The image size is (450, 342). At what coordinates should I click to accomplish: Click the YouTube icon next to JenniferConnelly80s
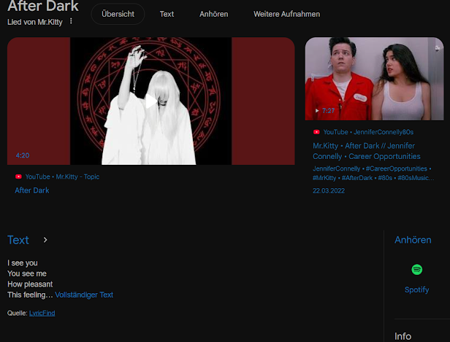[x=316, y=132]
